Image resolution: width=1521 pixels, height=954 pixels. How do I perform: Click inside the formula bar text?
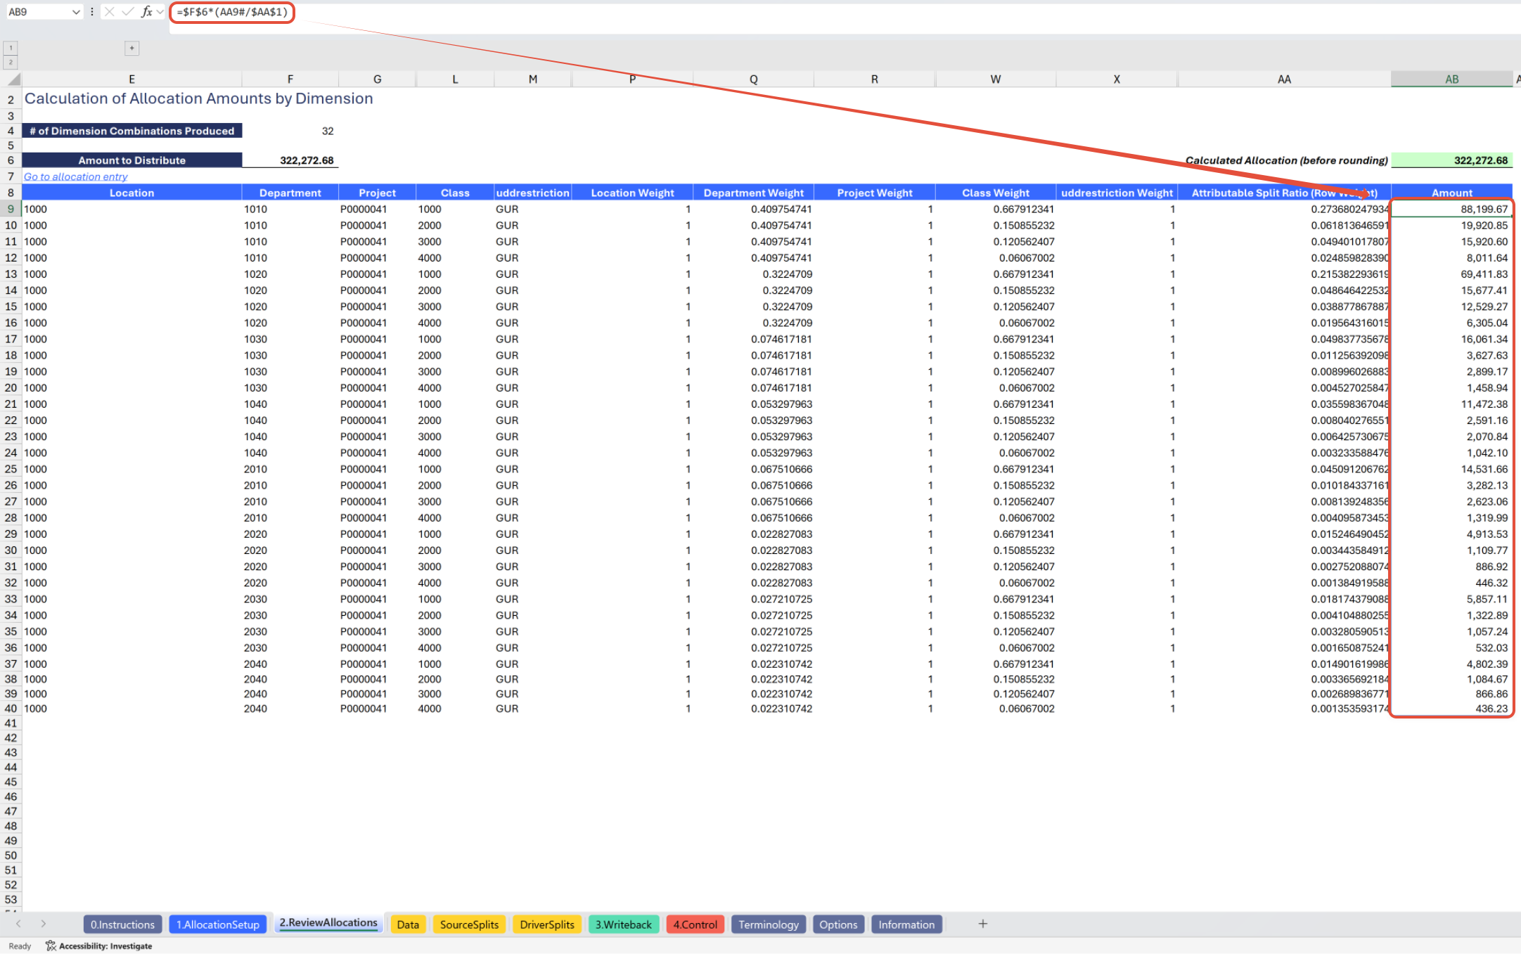click(232, 12)
